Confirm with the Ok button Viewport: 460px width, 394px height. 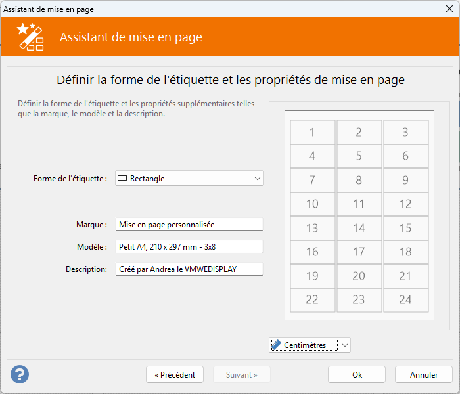[x=357, y=374]
